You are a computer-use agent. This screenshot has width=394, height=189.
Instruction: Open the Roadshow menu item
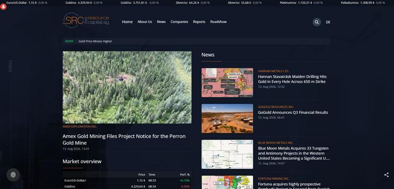[218, 22]
